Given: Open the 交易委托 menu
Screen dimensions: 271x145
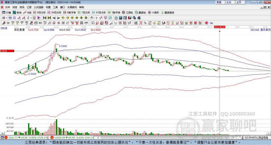Looking at the screenshot, I should pos(72,7).
